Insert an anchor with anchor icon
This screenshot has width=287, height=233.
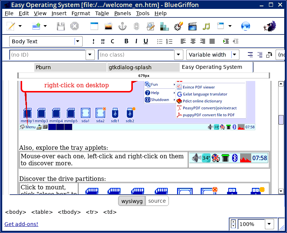click(122, 26)
